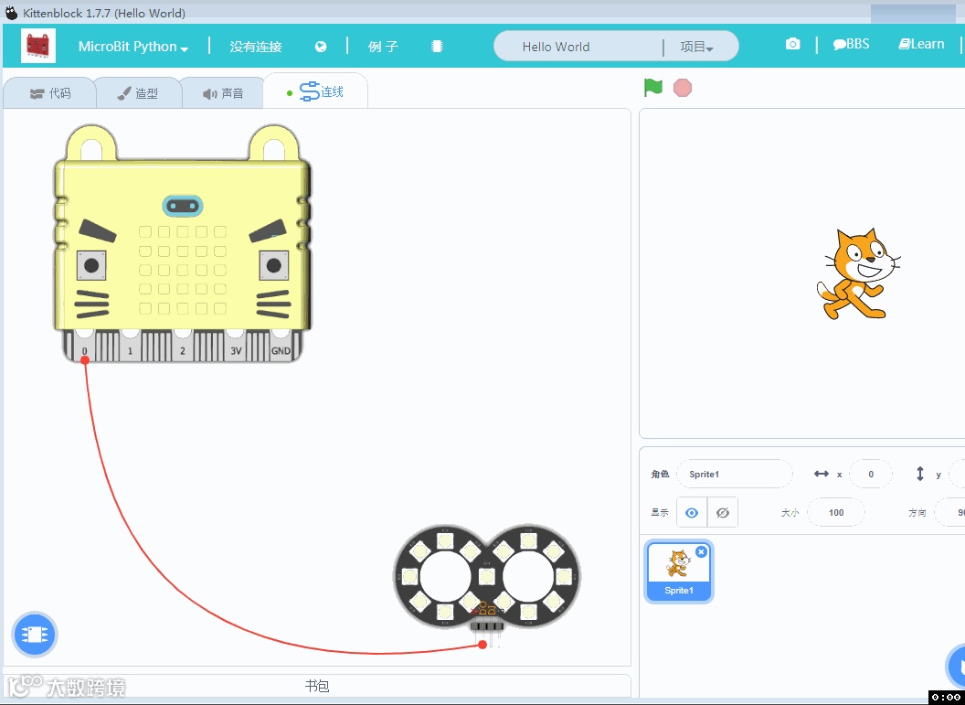Switch to the 声音 sounds tab

(x=223, y=93)
